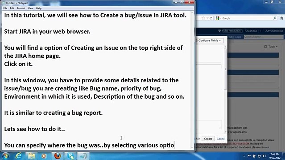Open Administration link in JIRA
Image resolution: width=285 pixels, height=160 pixels.
point(274,31)
